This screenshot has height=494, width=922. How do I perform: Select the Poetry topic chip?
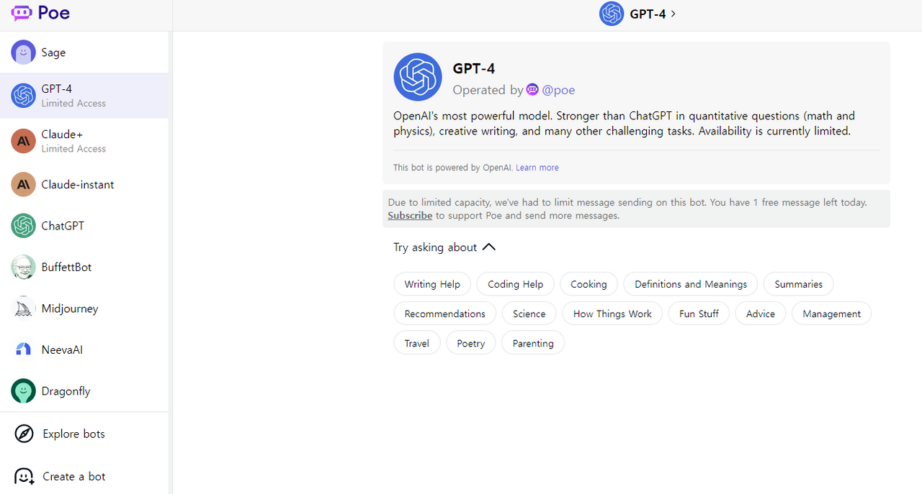[x=470, y=343]
